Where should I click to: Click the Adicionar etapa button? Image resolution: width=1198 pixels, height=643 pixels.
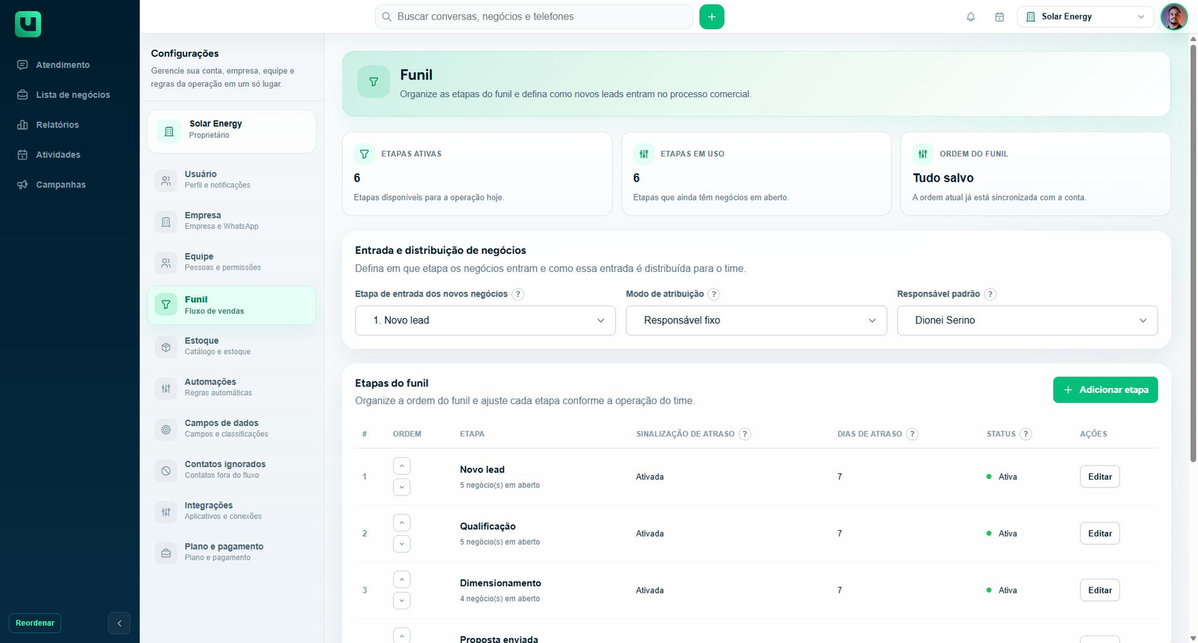(x=1105, y=390)
